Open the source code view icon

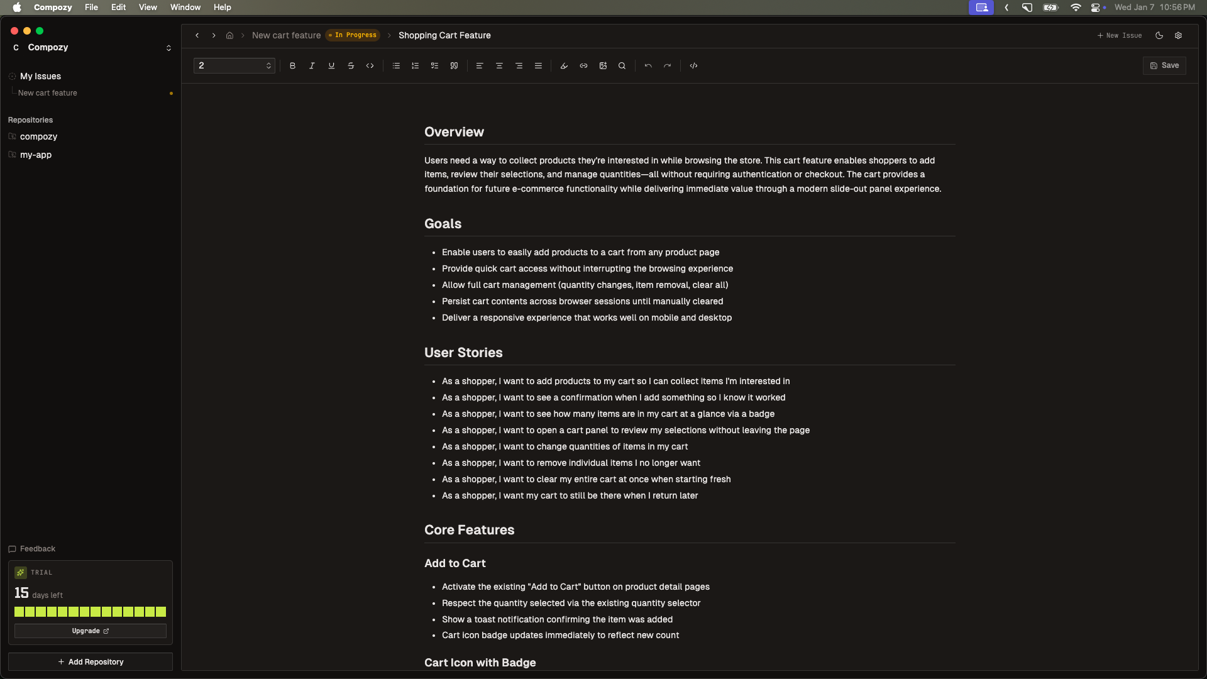pos(693,65)
